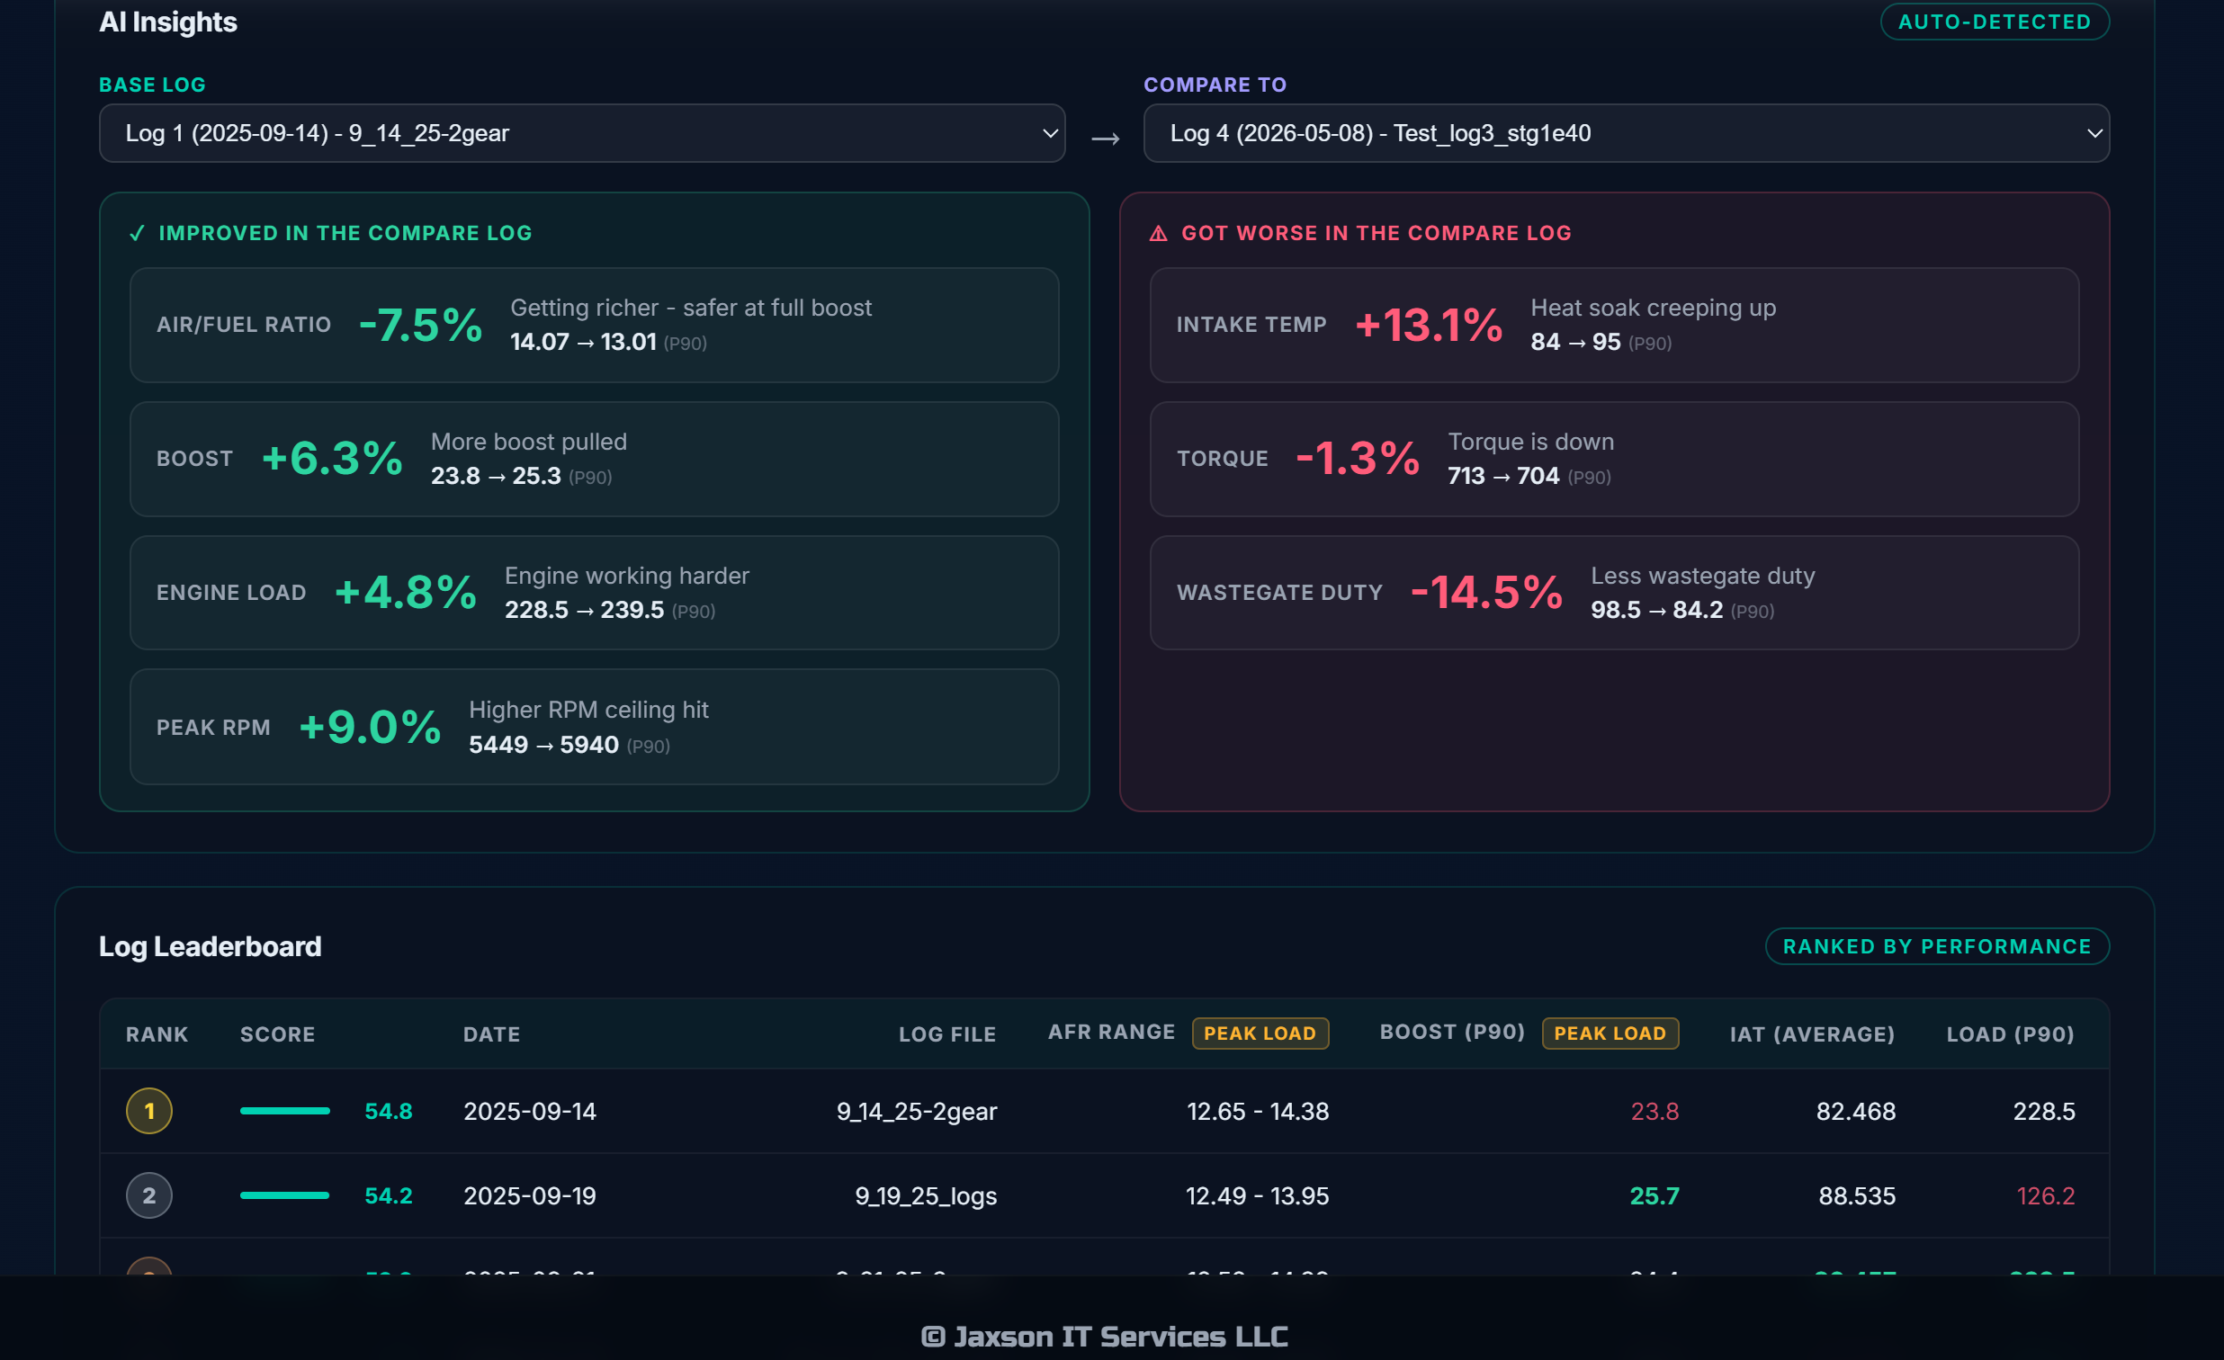Click the green 25.7 boost value
This screenshot has width=2224, height=1360.
pyautogui.click(x=1655, y=1196)
